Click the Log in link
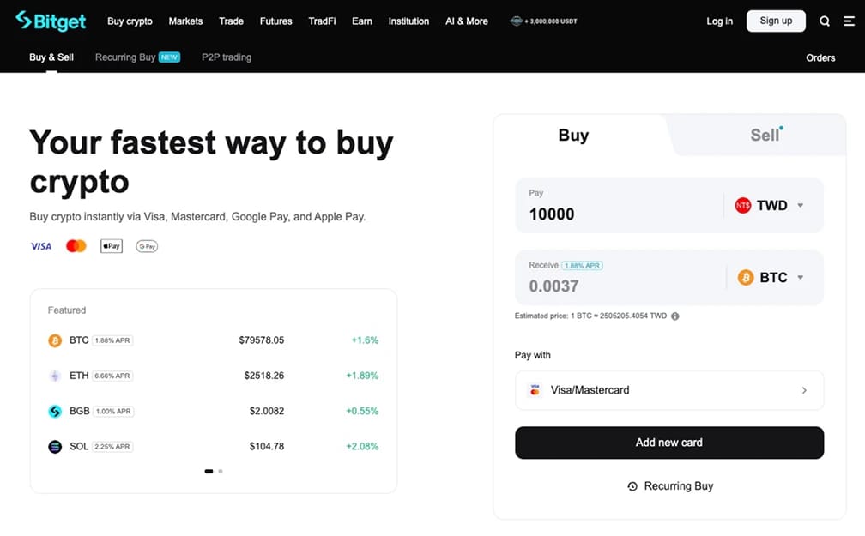 coord(720,21)
